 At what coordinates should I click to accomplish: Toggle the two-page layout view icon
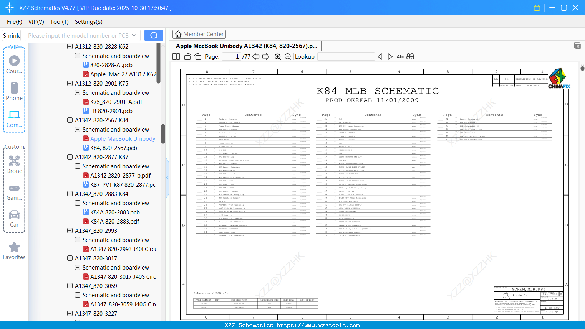click(x=176, y=56)
